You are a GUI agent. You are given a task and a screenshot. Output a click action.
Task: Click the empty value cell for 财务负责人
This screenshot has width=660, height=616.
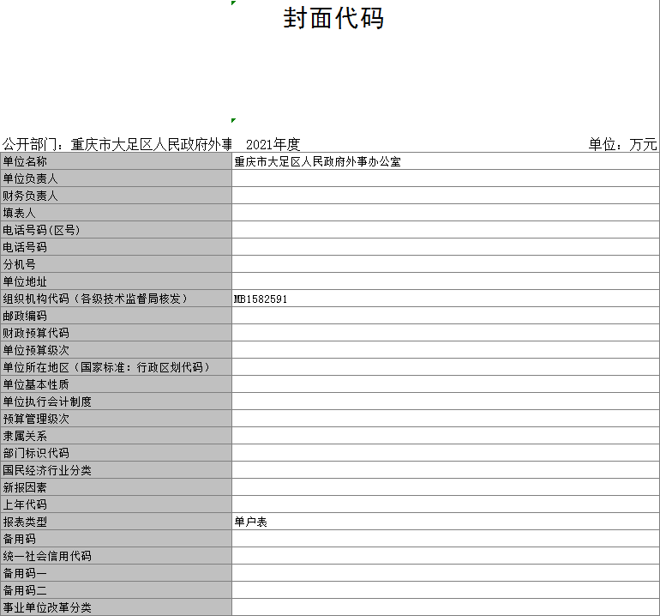pos(446,196)
